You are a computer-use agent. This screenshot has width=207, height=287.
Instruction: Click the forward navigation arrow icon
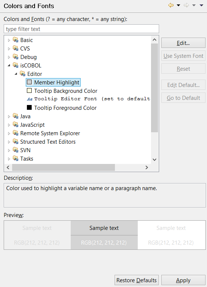point(186,5)
